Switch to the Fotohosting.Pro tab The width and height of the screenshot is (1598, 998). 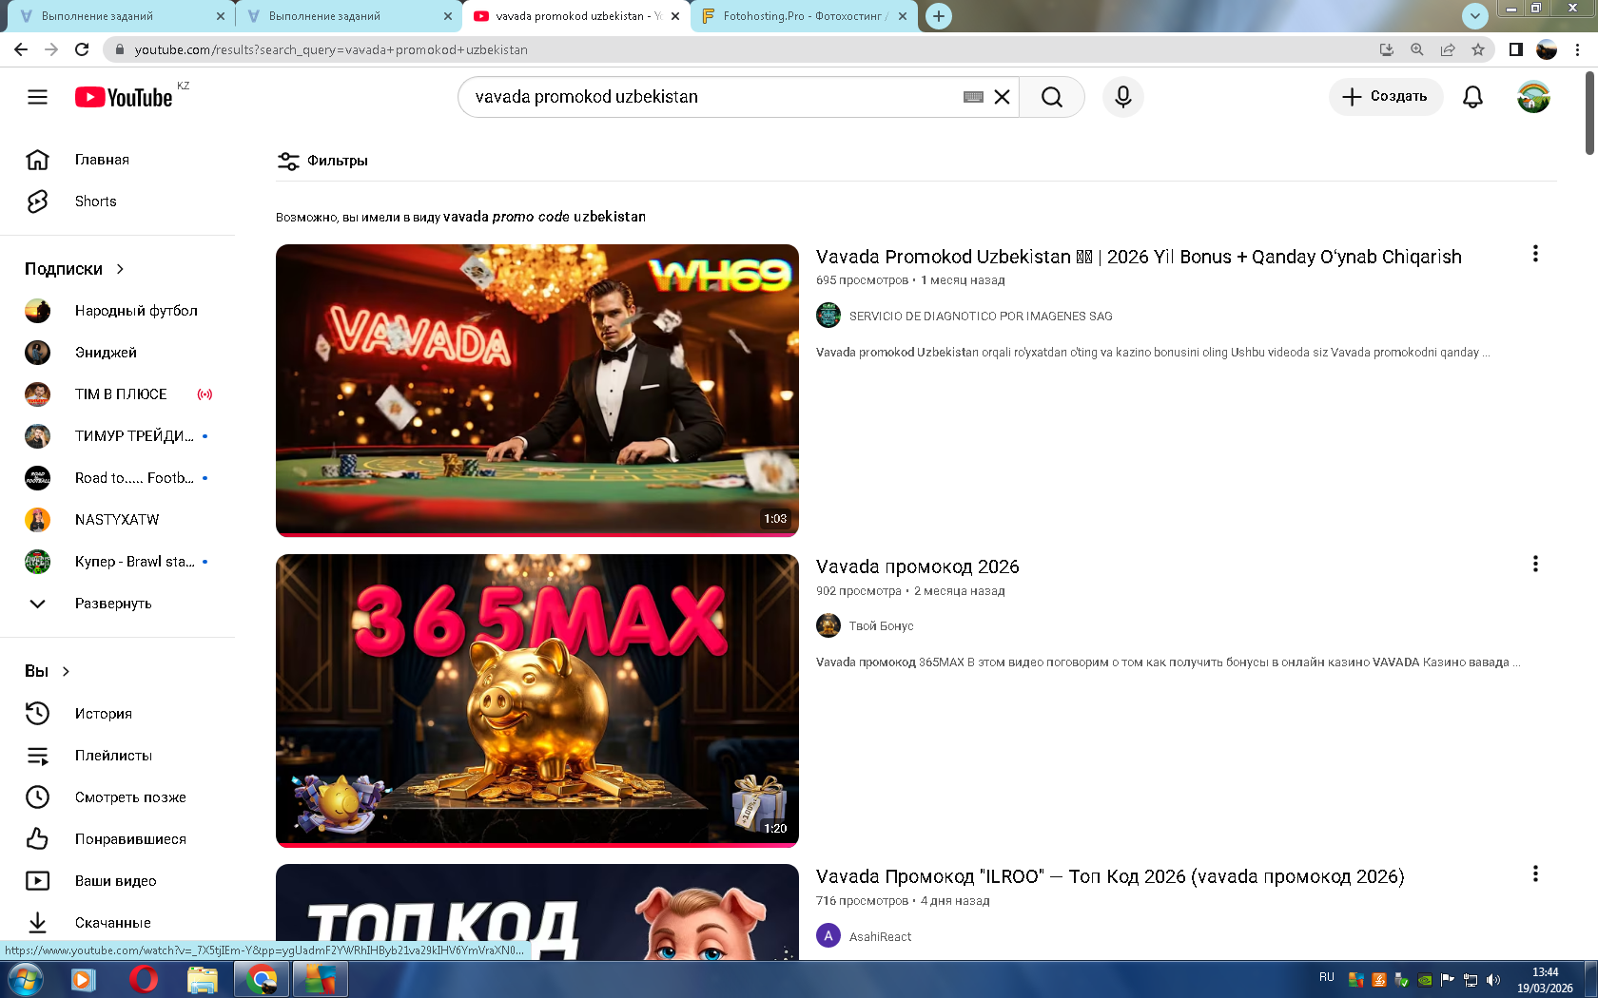[805, 16]
